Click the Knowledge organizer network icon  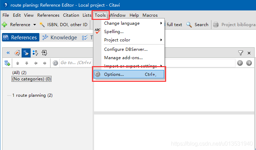[45, 37]
